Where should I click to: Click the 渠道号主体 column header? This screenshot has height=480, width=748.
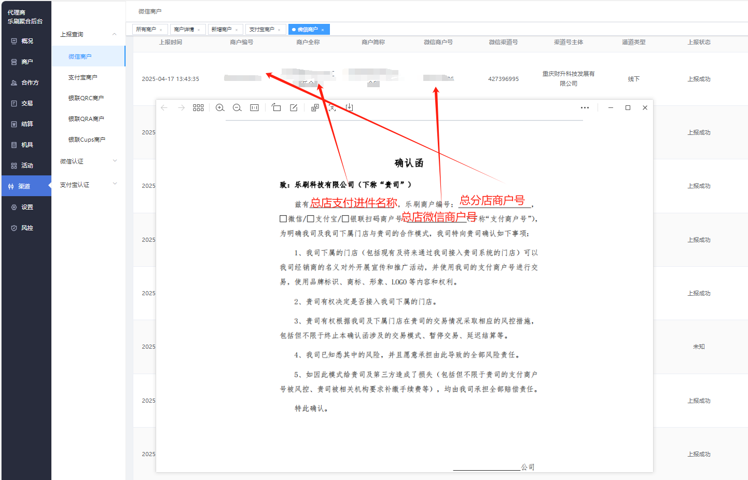569,42
